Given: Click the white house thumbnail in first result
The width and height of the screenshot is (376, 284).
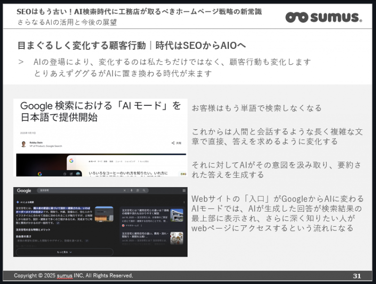Looking at the screenshot, I should pyautogui.click(x=177, y=215).
